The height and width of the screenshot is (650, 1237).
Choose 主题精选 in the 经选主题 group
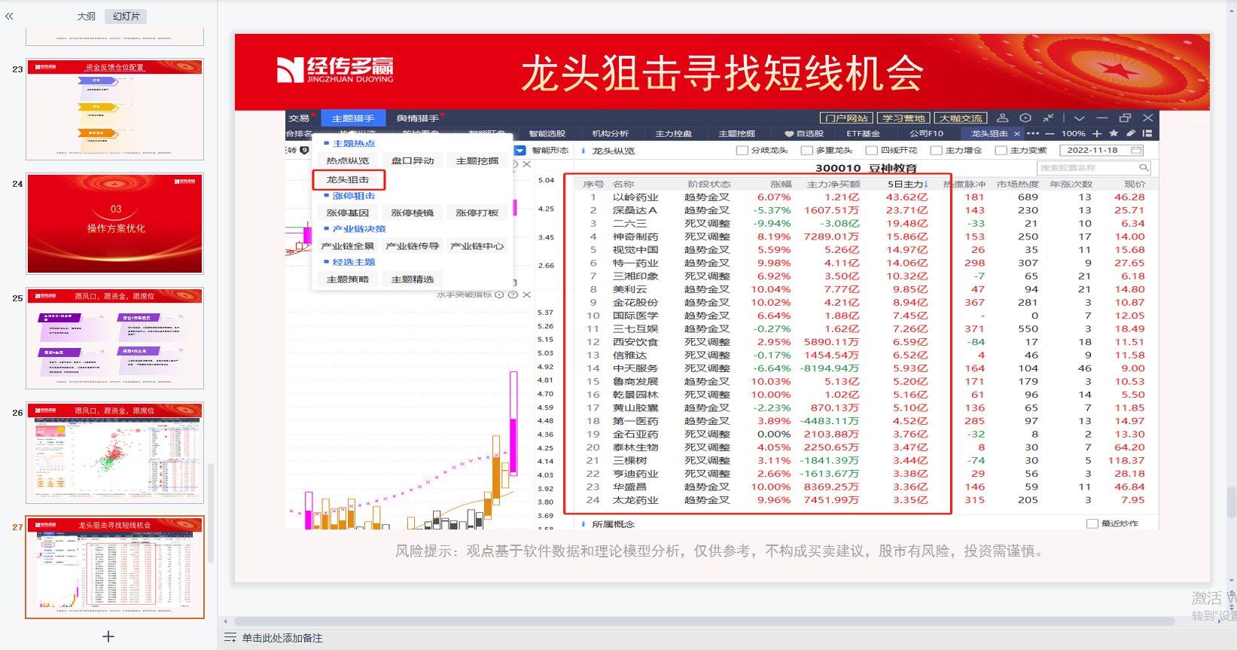413,279
